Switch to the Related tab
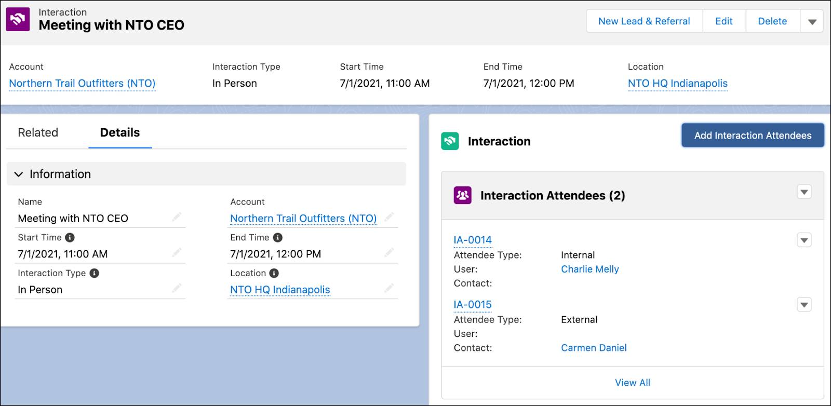The width and height of the screenshot is (831, 406). (38, 132)
